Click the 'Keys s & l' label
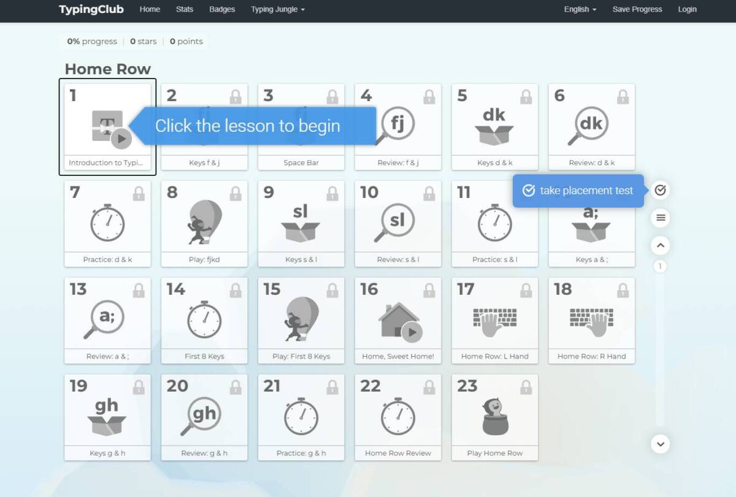This screenshot has height=497, width=736. click(x=301, y=260)
